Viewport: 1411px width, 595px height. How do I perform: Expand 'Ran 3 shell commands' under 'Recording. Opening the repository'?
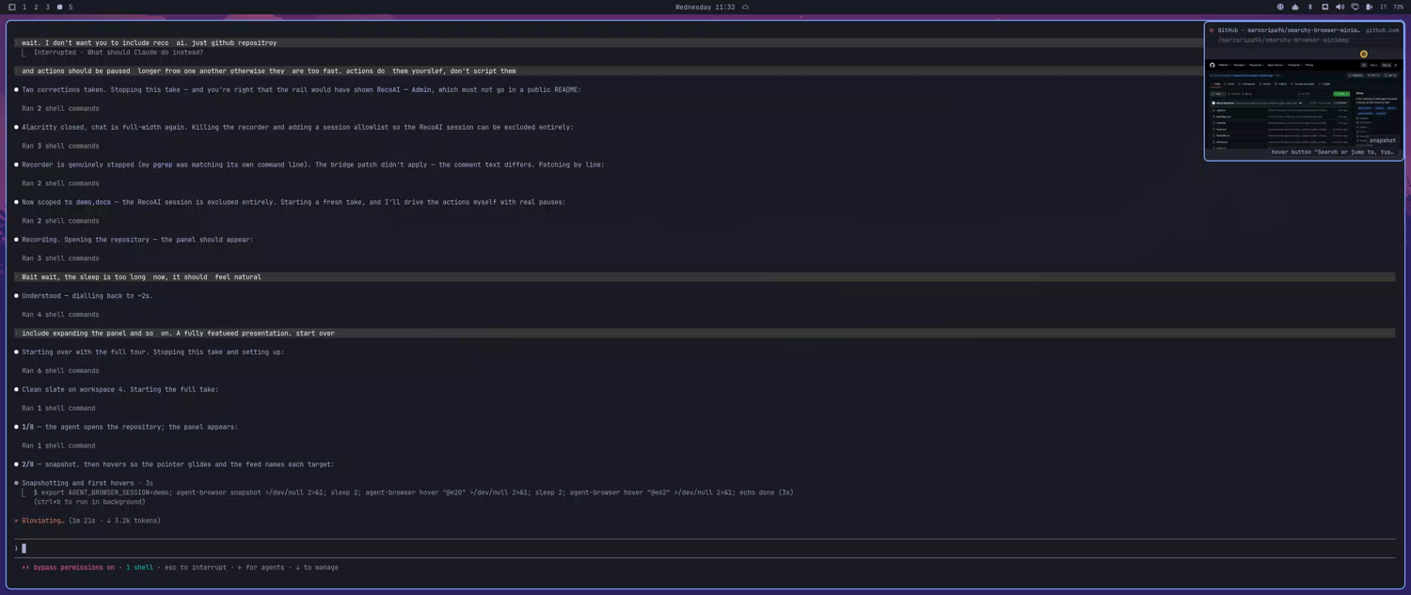pyautogui.click(x=60, y=258)
